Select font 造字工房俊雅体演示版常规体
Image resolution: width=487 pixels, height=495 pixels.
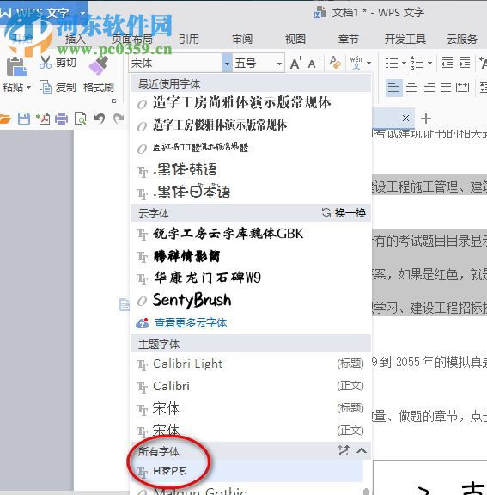(x=220, y=125)
